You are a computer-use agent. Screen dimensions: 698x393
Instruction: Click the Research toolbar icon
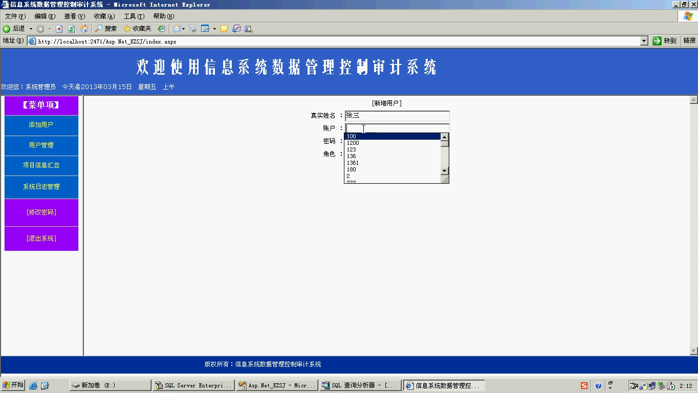(x=236, y=29)
